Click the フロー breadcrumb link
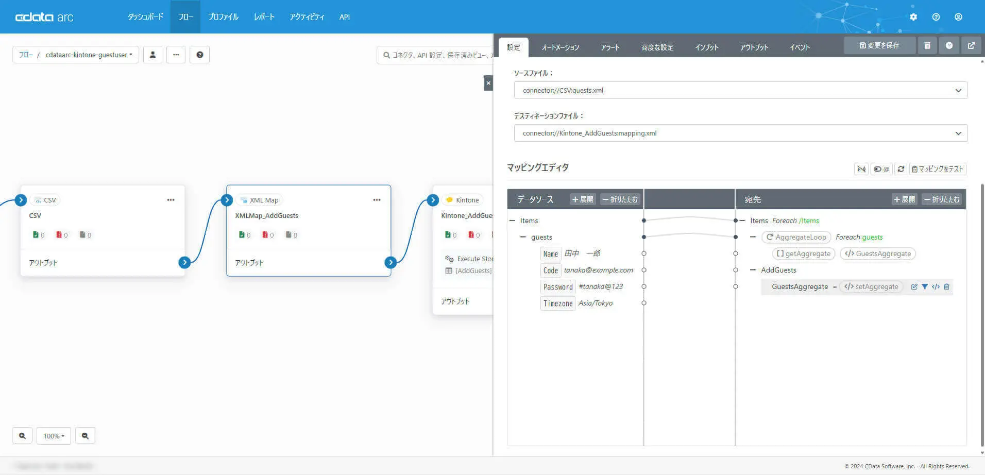Image resolution: width=985 pixels, height=475 pixels. coord(26,55)
